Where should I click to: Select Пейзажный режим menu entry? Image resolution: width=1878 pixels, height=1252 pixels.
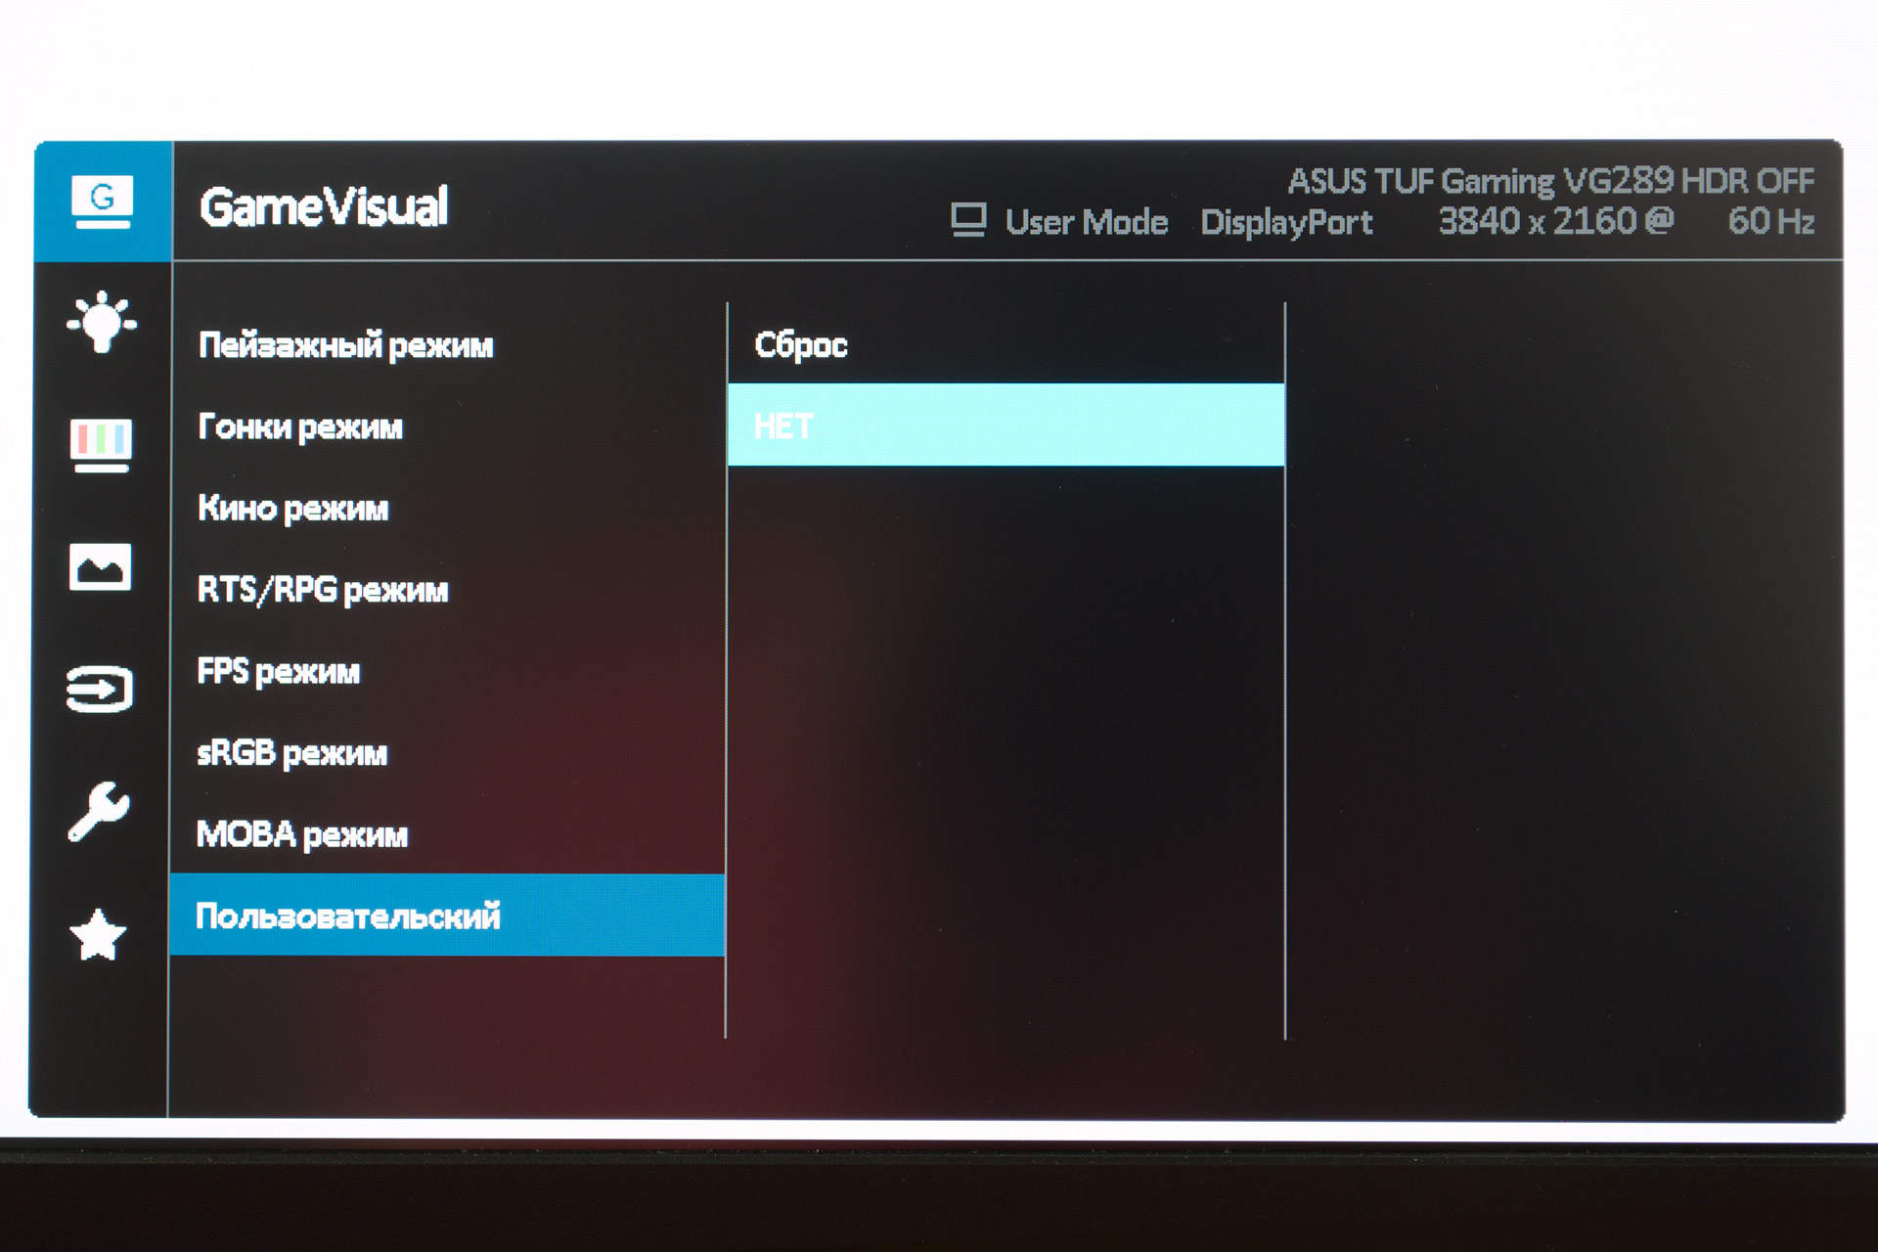pyautogui.click(x=345, y=345)
